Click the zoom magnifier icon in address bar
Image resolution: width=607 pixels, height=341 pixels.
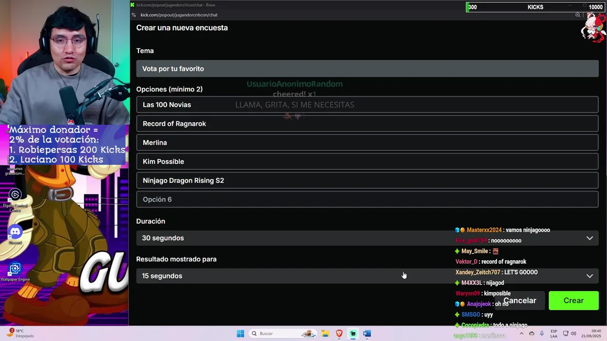pyautogui.click(x=578, y=15)
